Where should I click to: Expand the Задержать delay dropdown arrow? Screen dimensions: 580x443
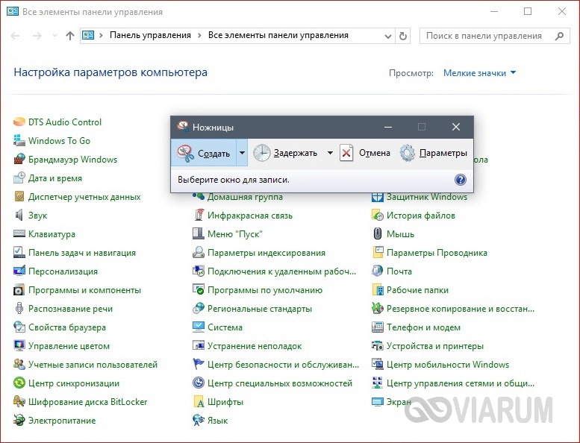(x=330, y=153)
